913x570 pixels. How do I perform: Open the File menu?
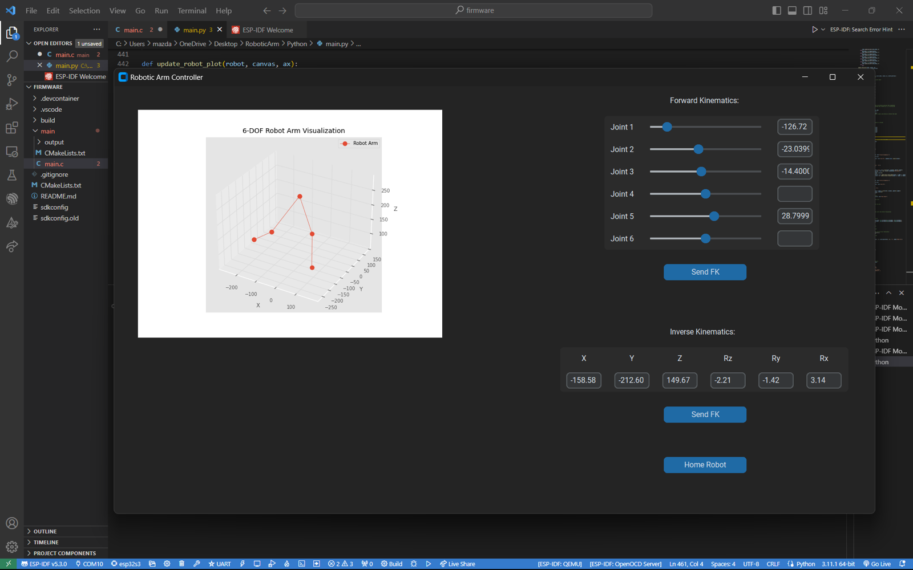31,10
